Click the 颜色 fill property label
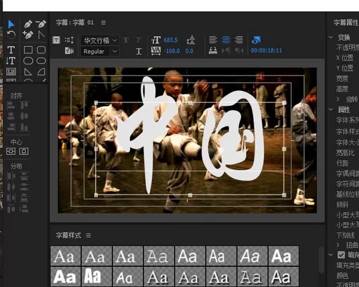Screen dimensions: 359x287 [342, 276]
